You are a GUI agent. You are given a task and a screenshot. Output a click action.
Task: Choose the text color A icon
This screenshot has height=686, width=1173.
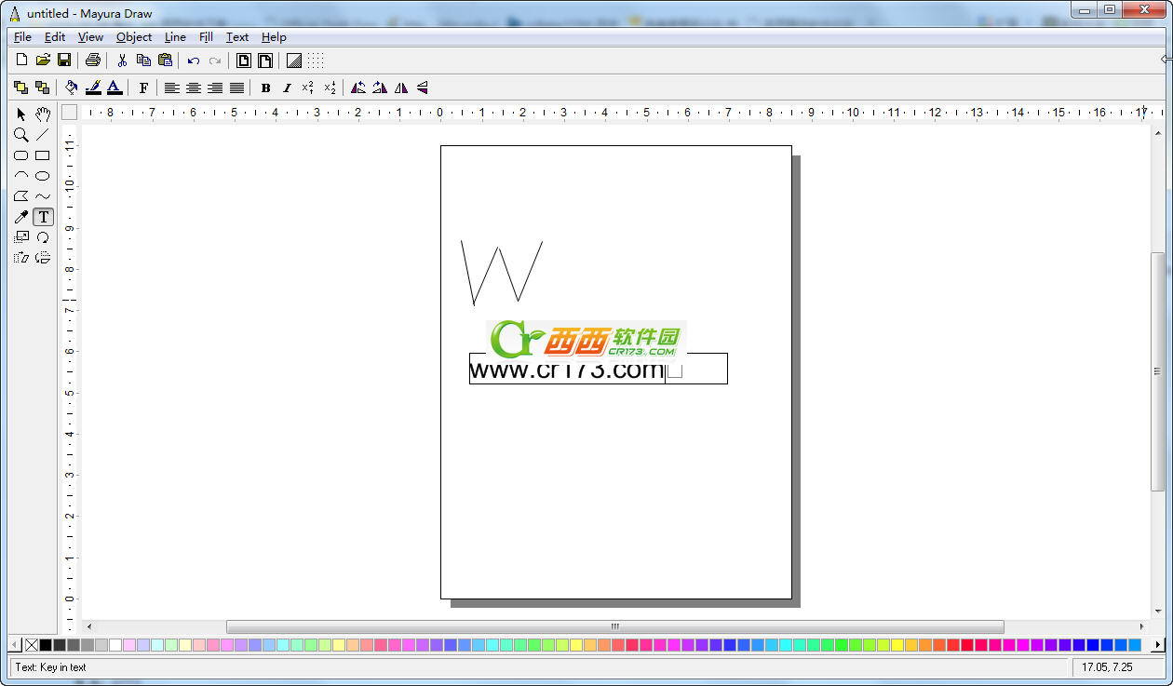[x=115, y=87]
